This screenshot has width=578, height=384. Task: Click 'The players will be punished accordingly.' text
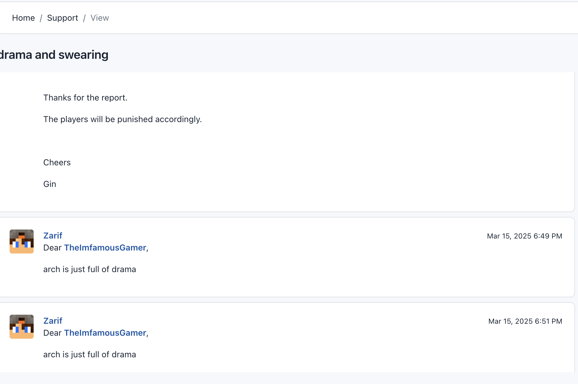[x=123, y=119]
